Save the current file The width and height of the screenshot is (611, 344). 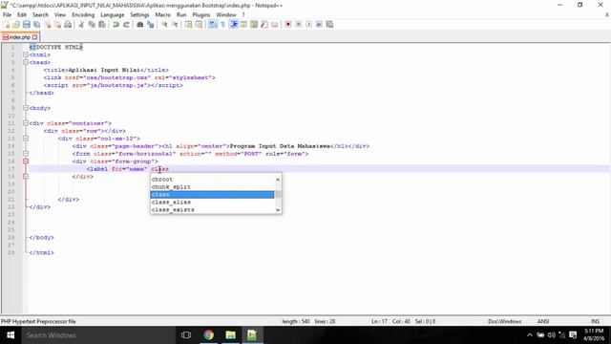[x=26, y=25]
